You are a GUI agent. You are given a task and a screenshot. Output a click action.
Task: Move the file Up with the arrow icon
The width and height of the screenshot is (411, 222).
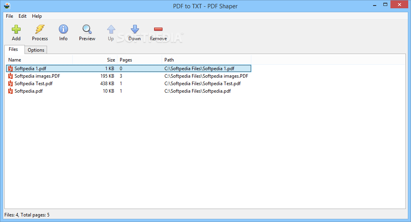[x=111, y=29]
